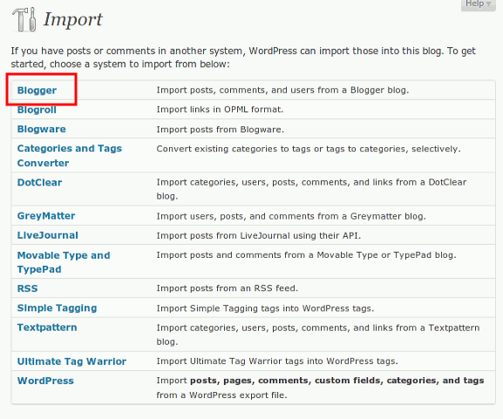503x419 pixels.
Task: Click the GreyMatter row description text
Action: coord(291,216)
